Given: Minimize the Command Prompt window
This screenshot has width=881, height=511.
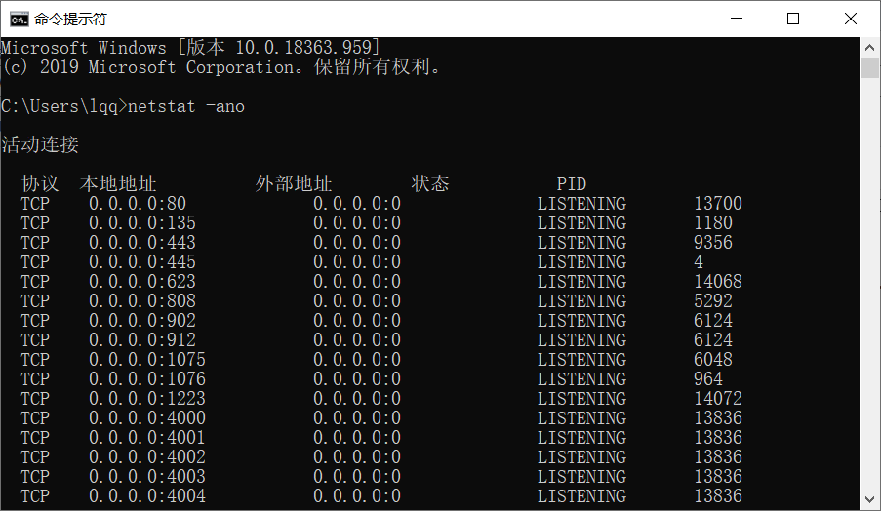Looking at the screenshot, I should (736, 19).
